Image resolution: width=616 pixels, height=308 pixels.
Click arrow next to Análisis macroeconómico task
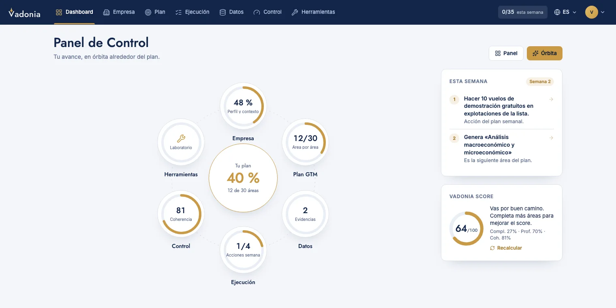551,138
